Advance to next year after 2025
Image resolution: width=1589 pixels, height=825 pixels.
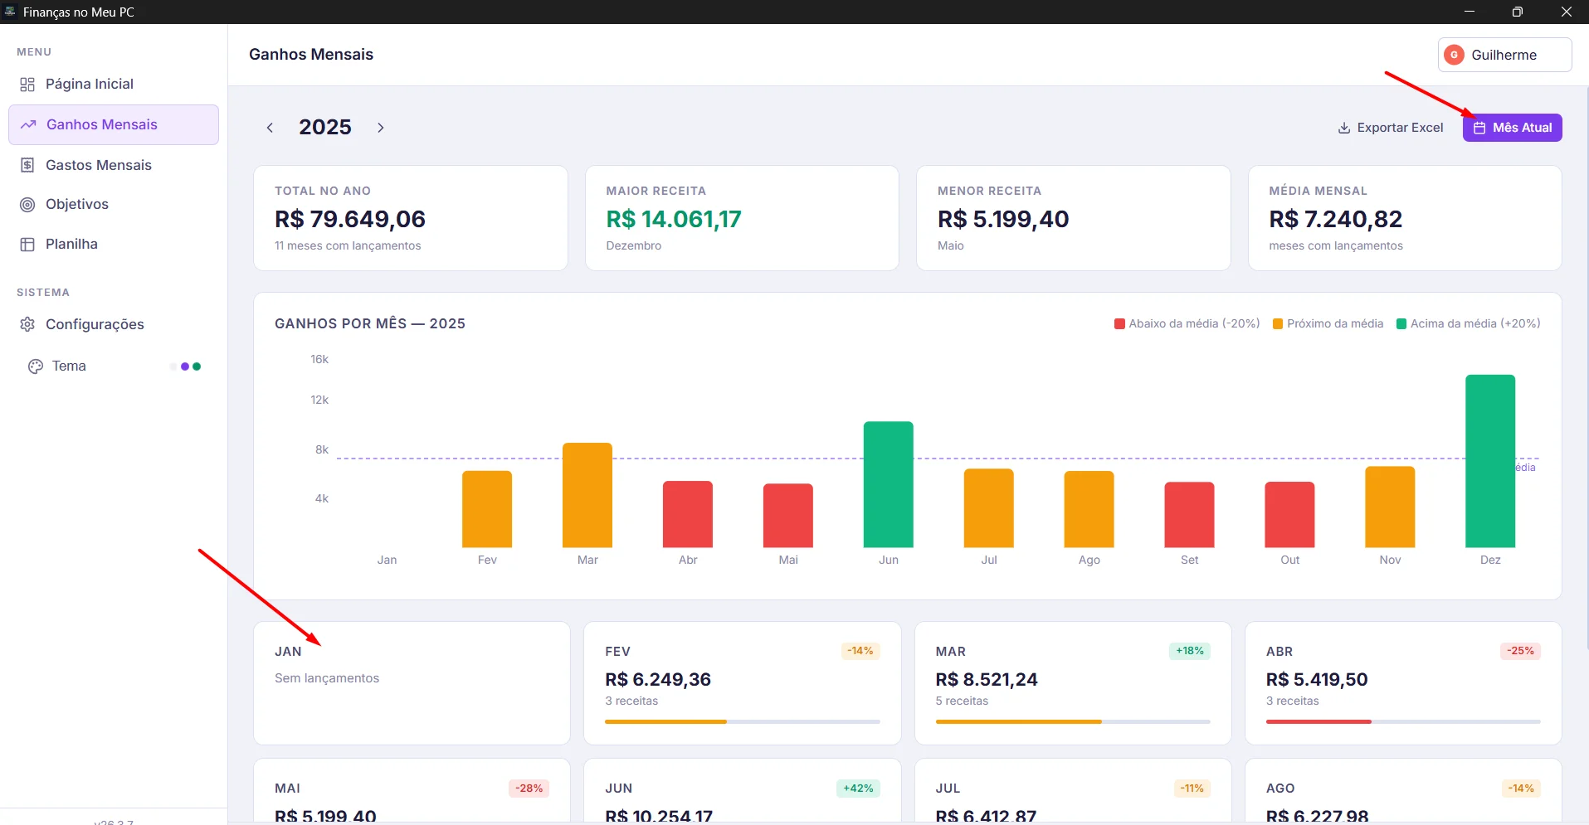pos(381,128)
